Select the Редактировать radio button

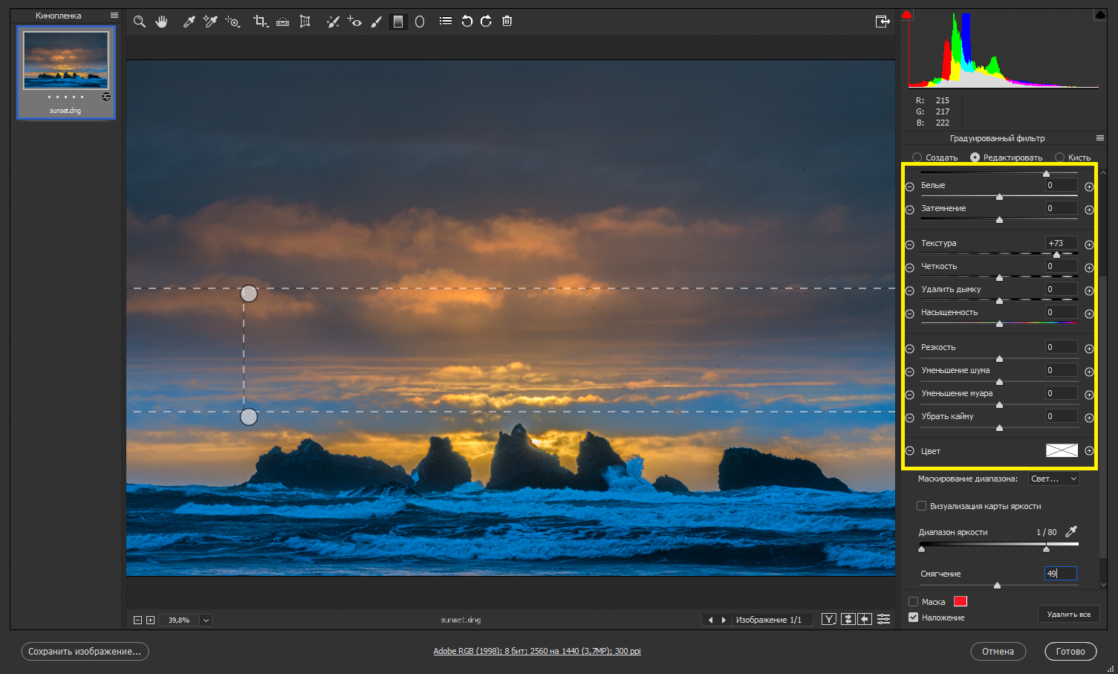click(x=975, y=158)
